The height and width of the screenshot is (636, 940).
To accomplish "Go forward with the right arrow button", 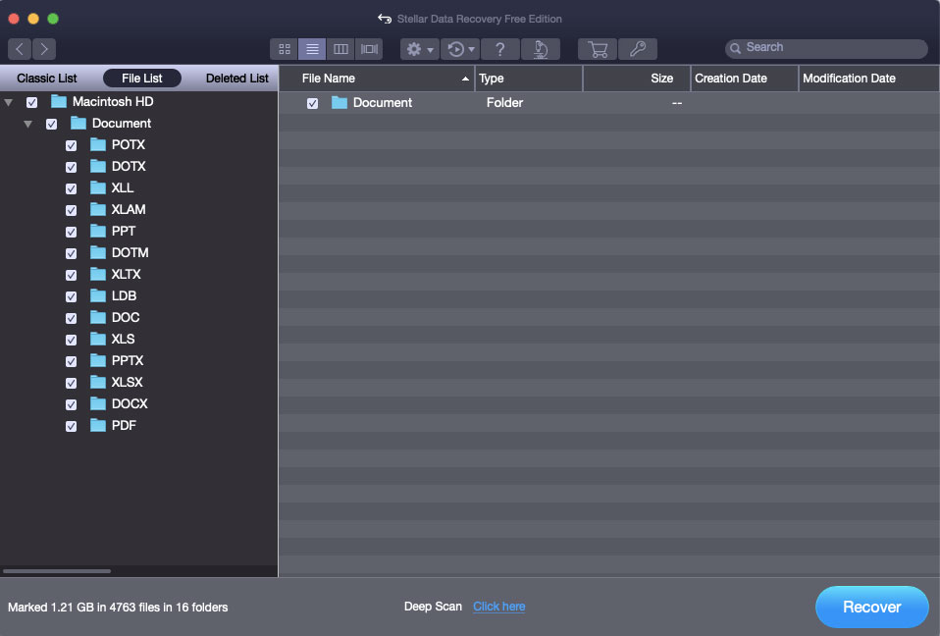I will [44, 48].
